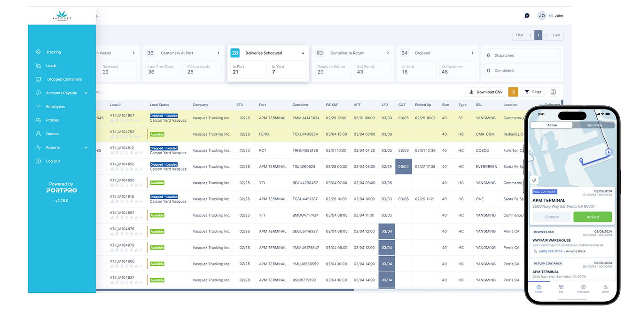This screenshot has height=336, width=640.
Task: Go to the First page
Action: point(519,35)
